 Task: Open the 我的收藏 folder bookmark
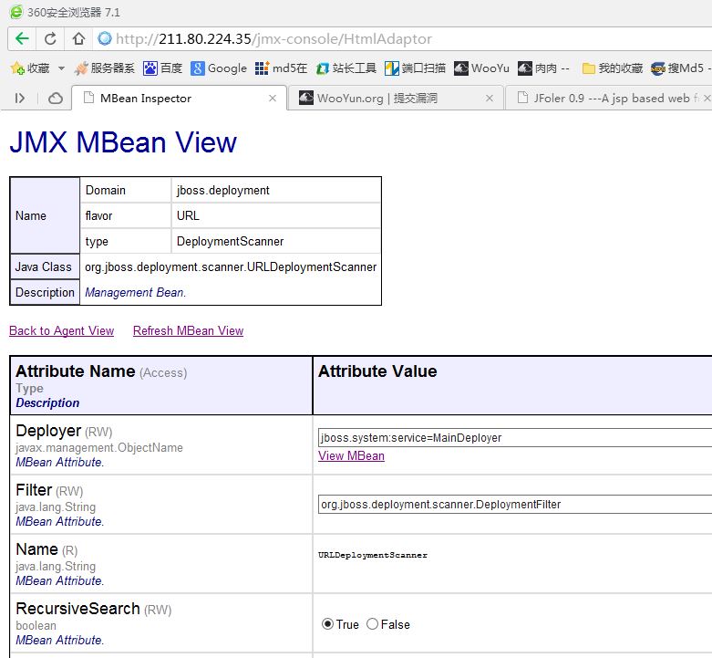(613, 68)
